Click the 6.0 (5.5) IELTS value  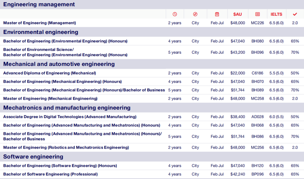[x=276, y=117]
